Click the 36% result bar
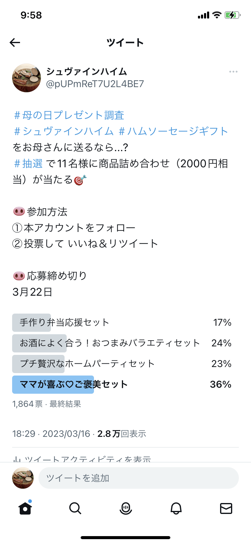 click(x=221, y=384)
